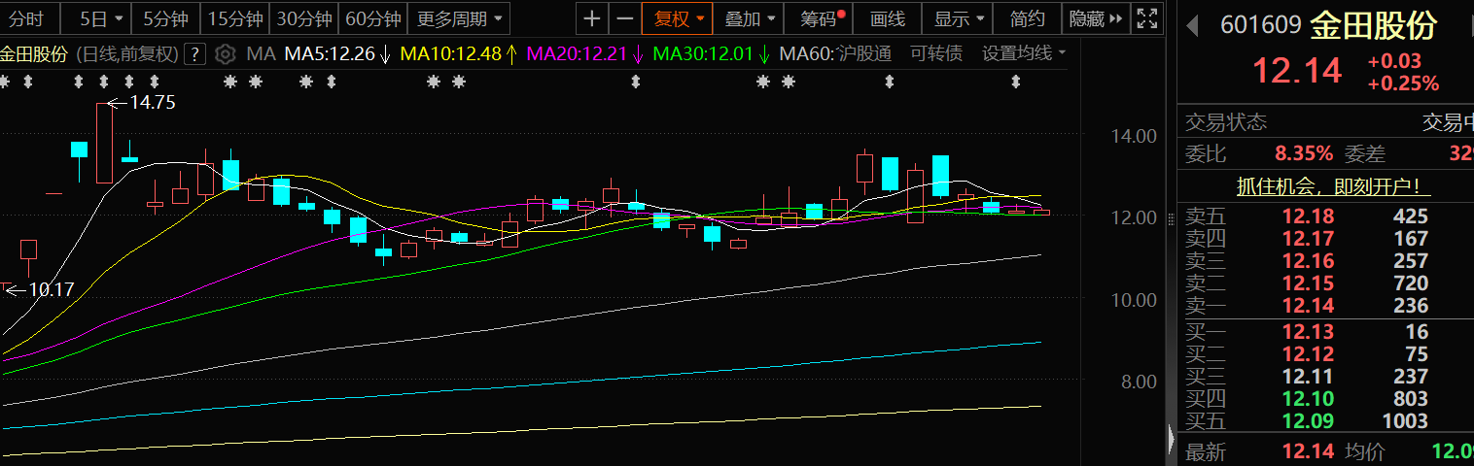Open the 复权 dropdown
The height and width of the screenshot is (466, 1474).
pyautogui.click(x=678, y=18)
